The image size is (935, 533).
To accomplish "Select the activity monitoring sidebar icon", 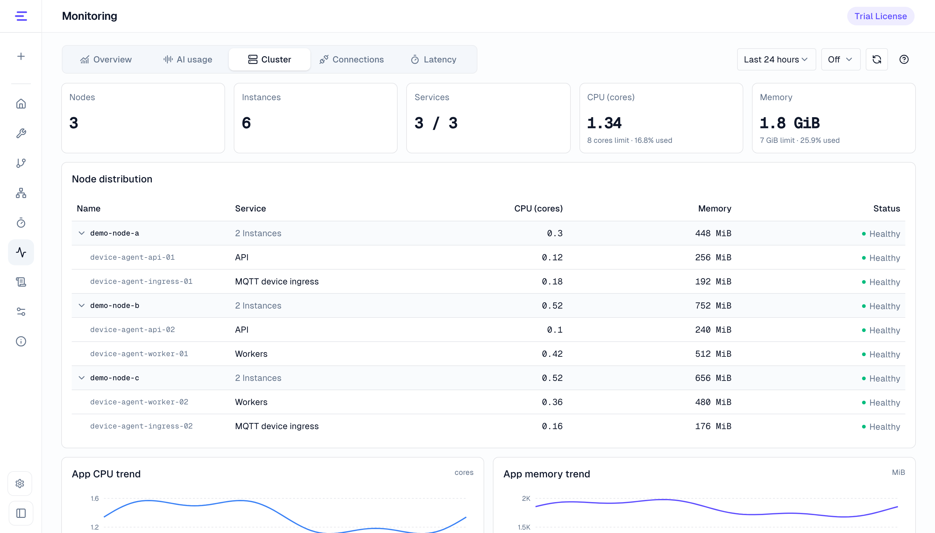I will [x=21, y=252].
